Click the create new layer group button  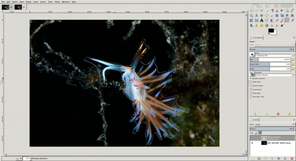pos(259,159)
